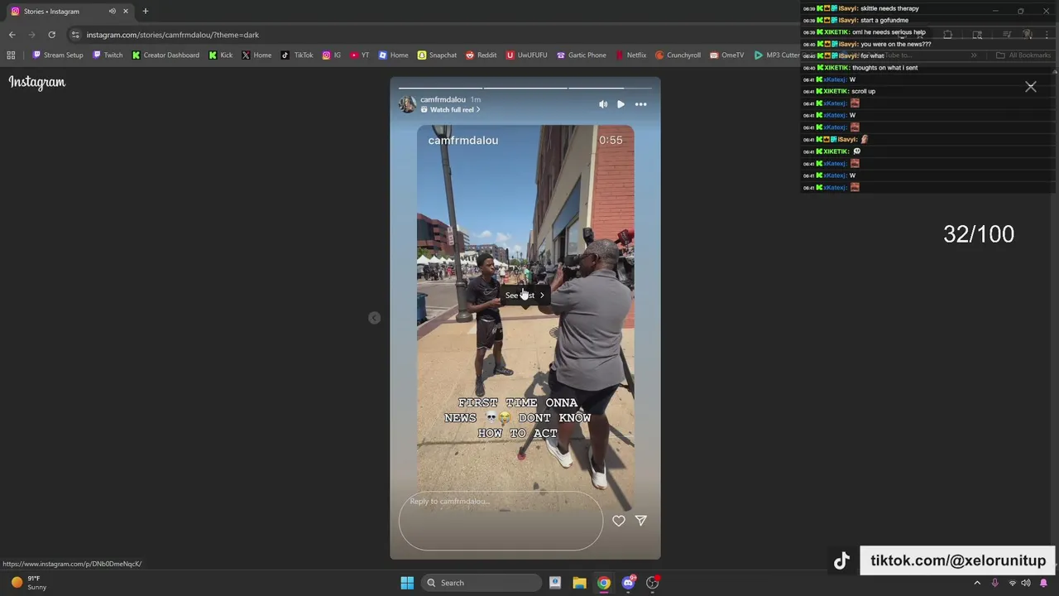Reload the page in Chrome

(51, 35)
